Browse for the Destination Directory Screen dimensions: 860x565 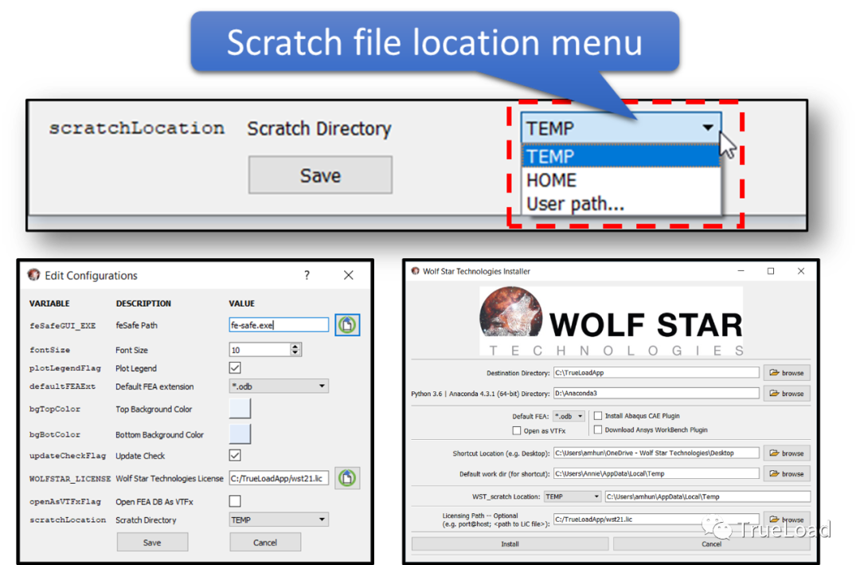[x=787, y=373]
